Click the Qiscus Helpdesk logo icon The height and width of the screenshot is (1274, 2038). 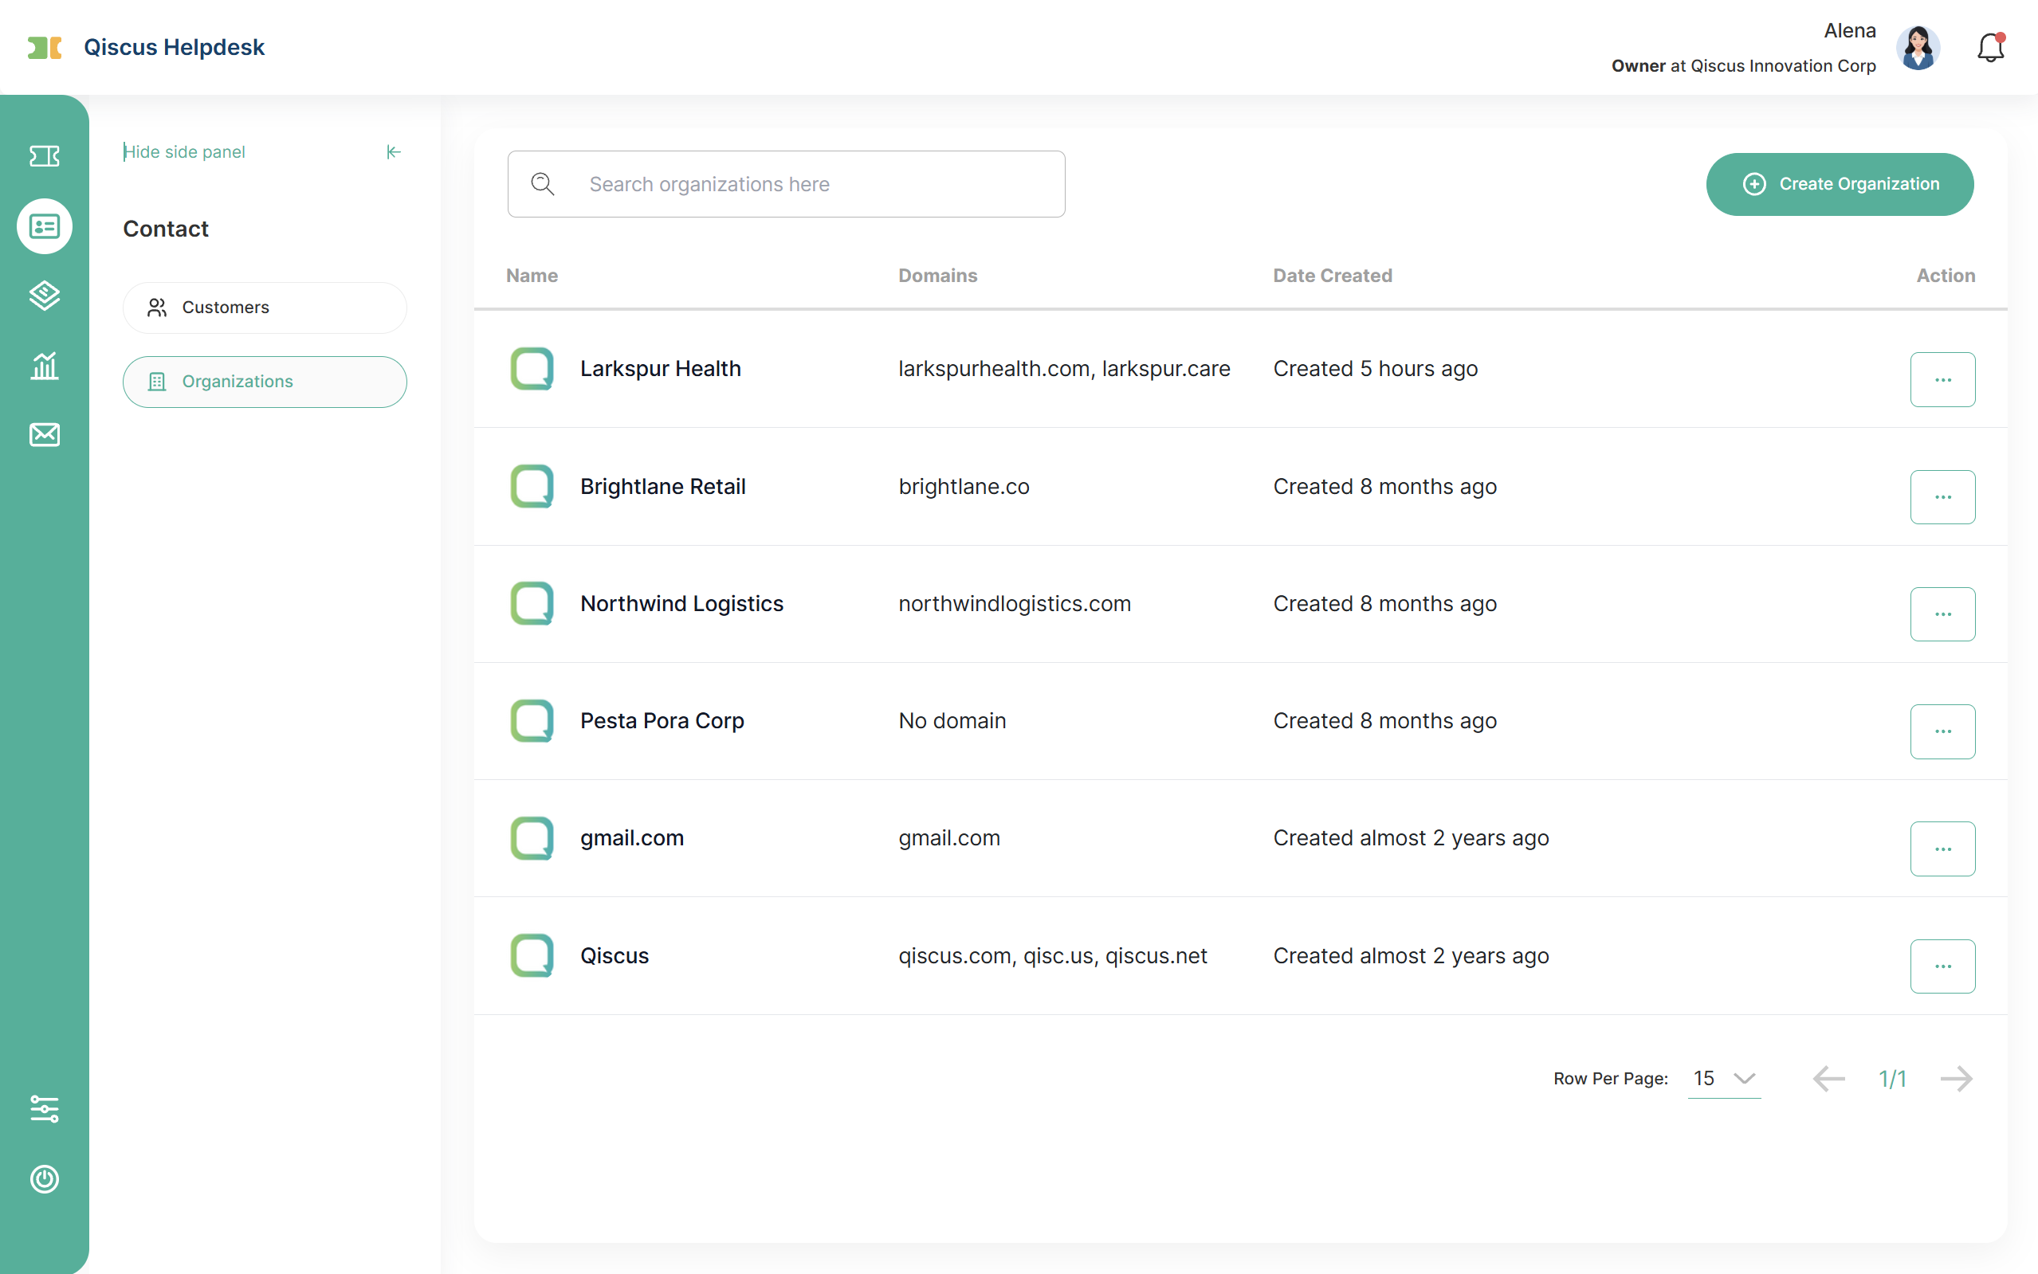45,47
